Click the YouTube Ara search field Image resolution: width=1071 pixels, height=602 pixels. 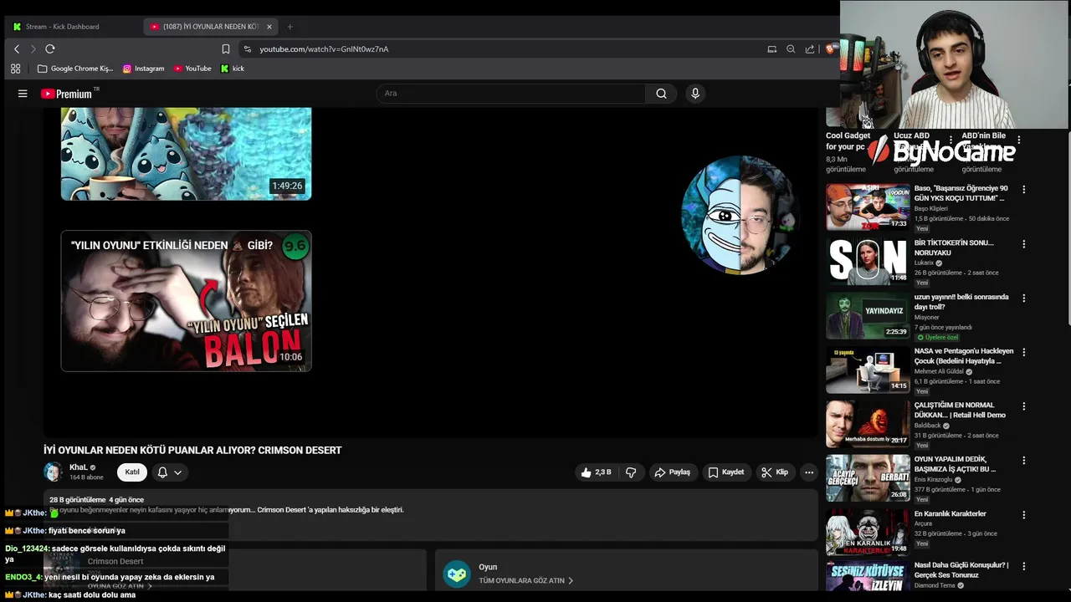[510, 94]
